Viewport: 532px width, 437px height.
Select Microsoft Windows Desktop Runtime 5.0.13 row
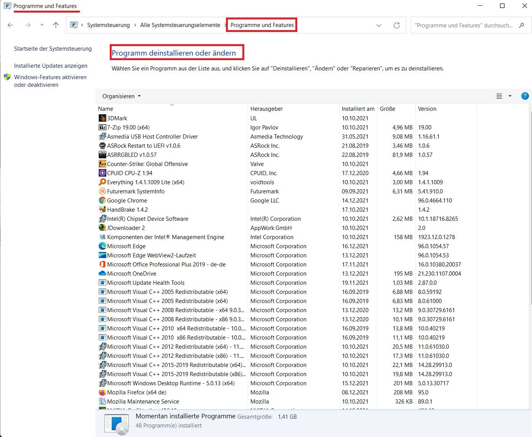[x=287, y=383]
